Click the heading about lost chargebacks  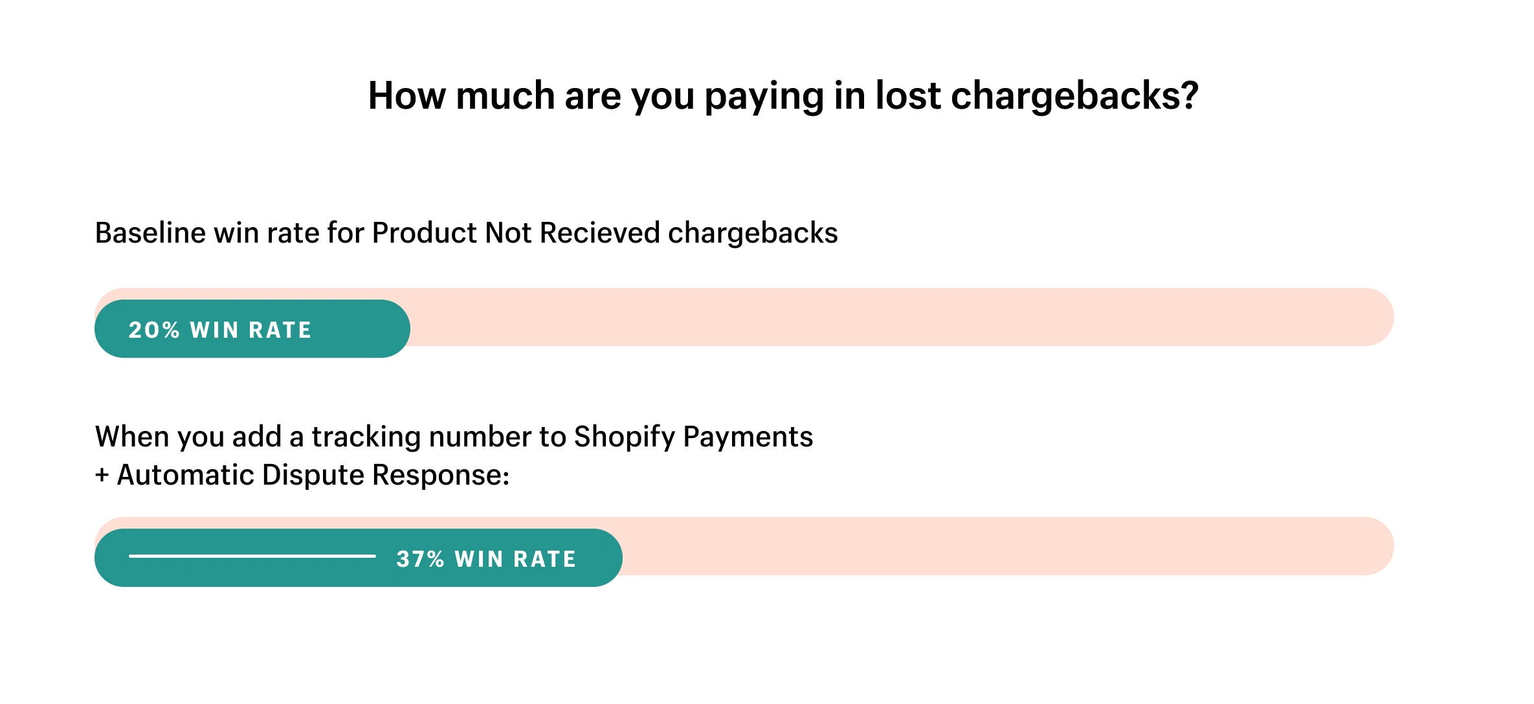(783, 96)
